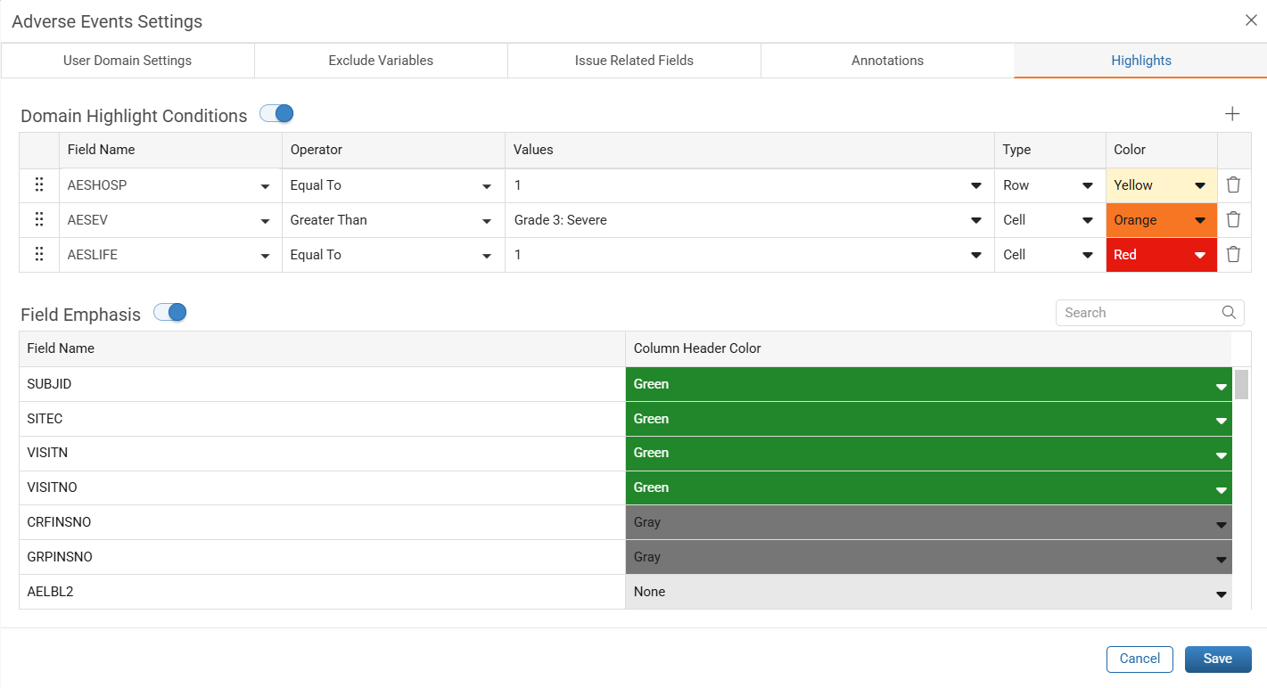Click trash icon for AESLIFE row
This screenshot has width=1267, height=688.
pyautogui.click(x=1233, y=255)
